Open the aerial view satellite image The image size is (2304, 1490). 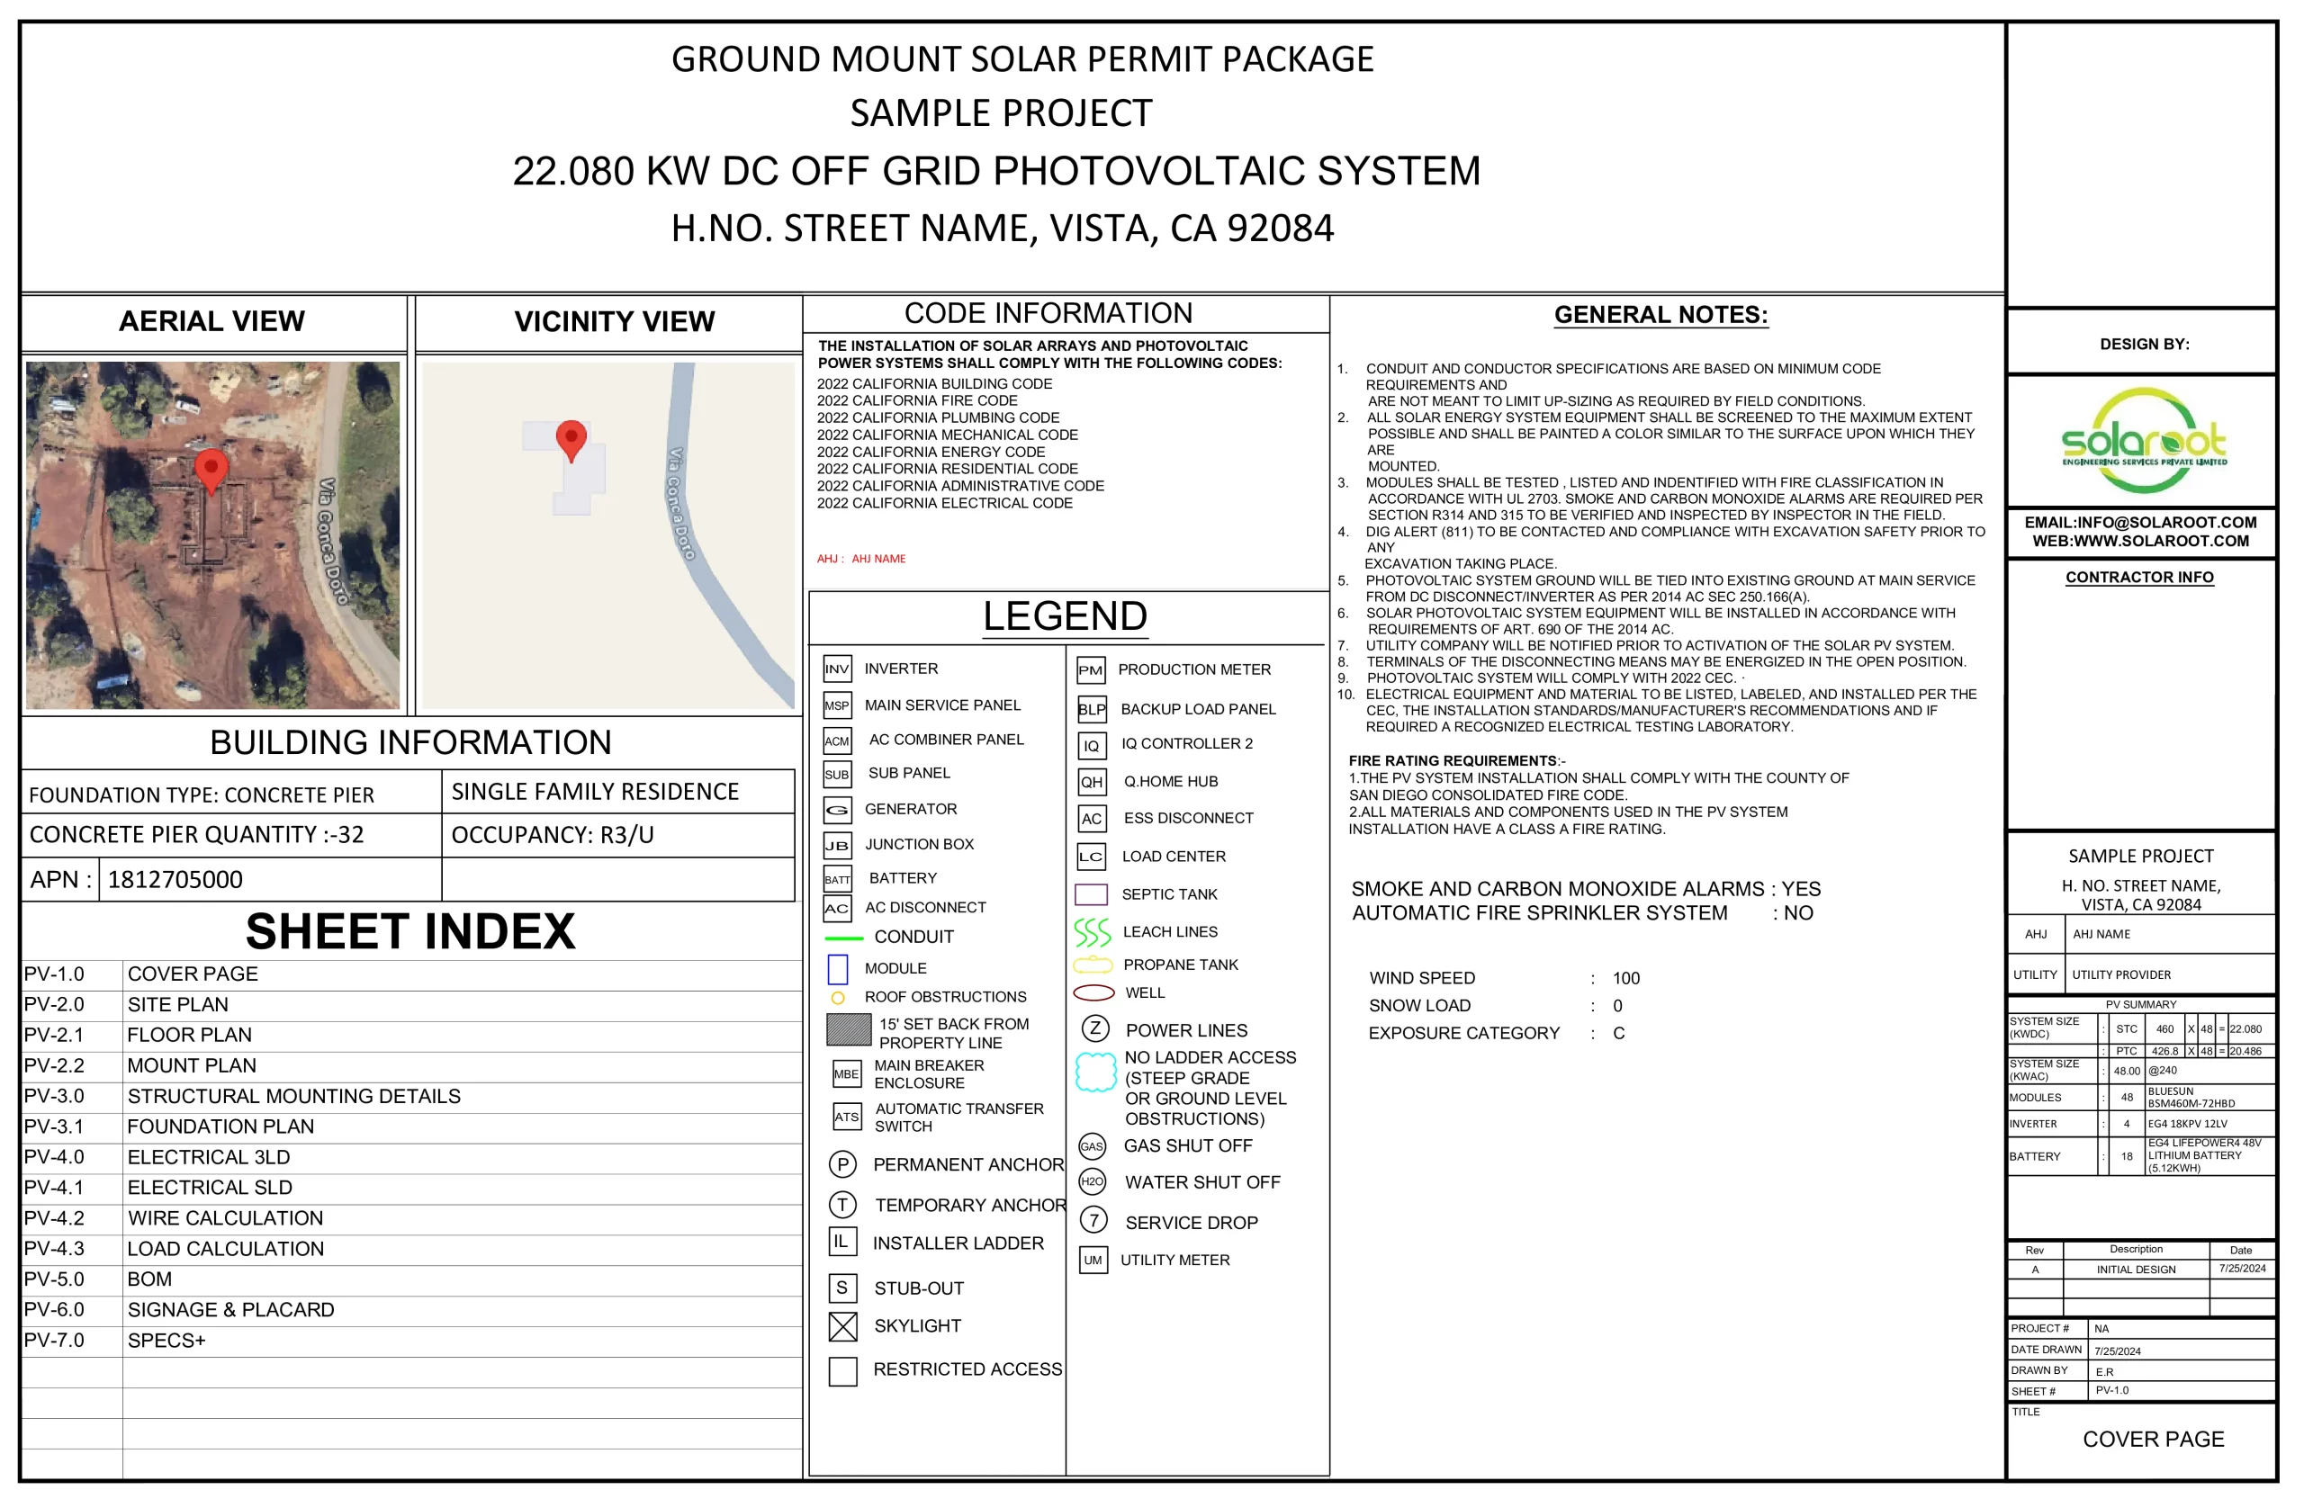tap(213, 535)
